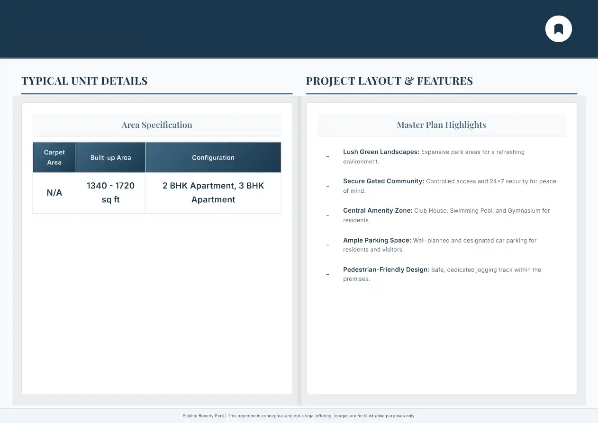598x423 pixels.
Task: Click the bullet beside Secure Gated Community
Action: pos(327,186)
